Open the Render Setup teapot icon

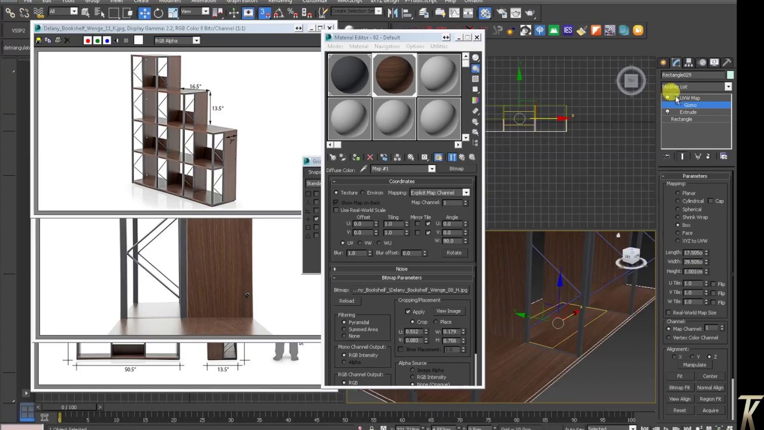click(x=503, y=13)
